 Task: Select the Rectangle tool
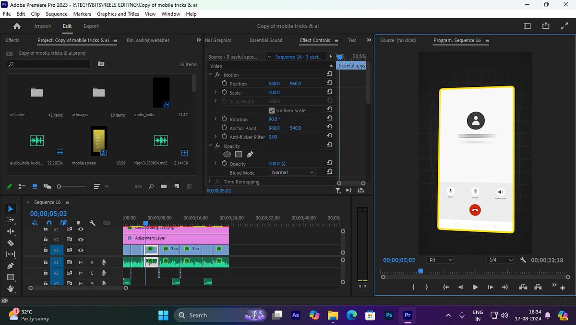click(11, 277)
